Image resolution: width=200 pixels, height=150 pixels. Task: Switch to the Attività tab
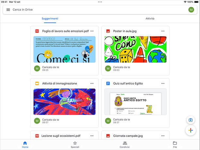click(150, 19)
